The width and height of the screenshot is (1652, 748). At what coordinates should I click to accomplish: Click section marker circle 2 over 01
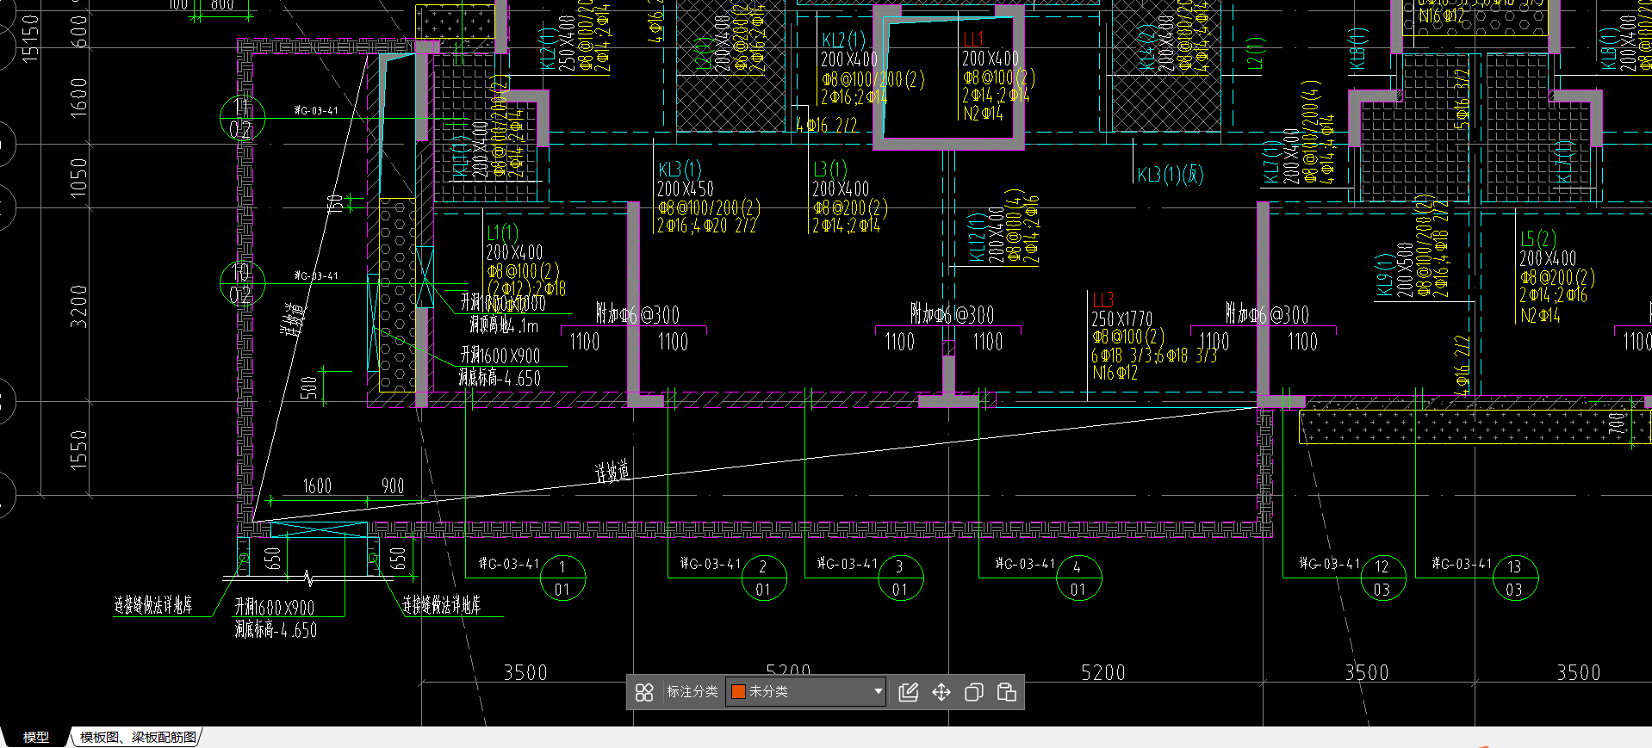pos(764,578)
